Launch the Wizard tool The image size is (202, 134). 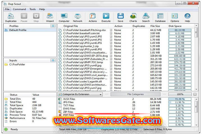50,18
